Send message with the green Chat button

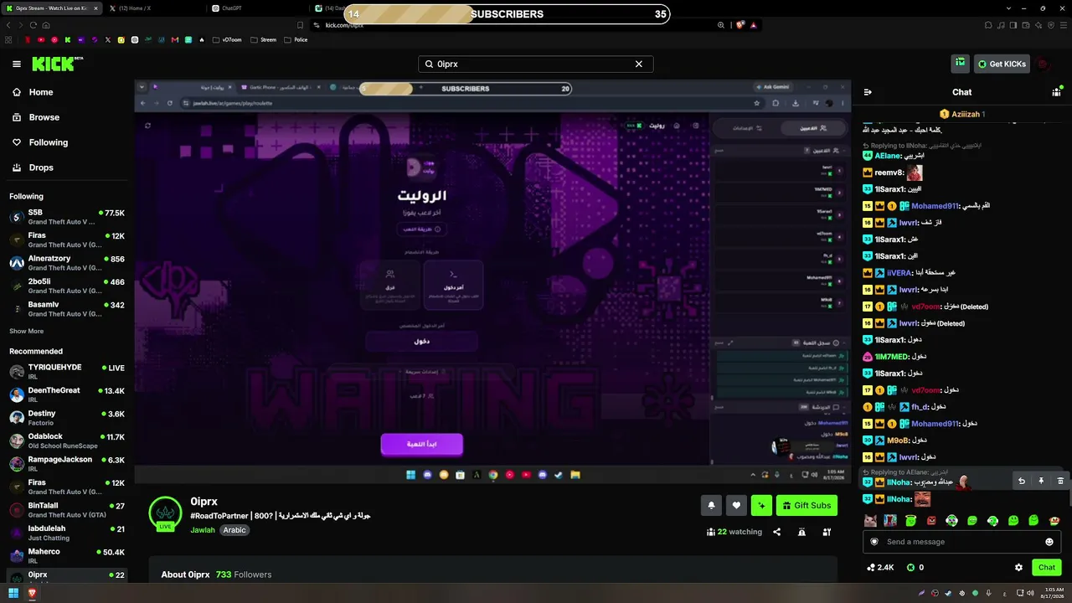click(1047, 567)
